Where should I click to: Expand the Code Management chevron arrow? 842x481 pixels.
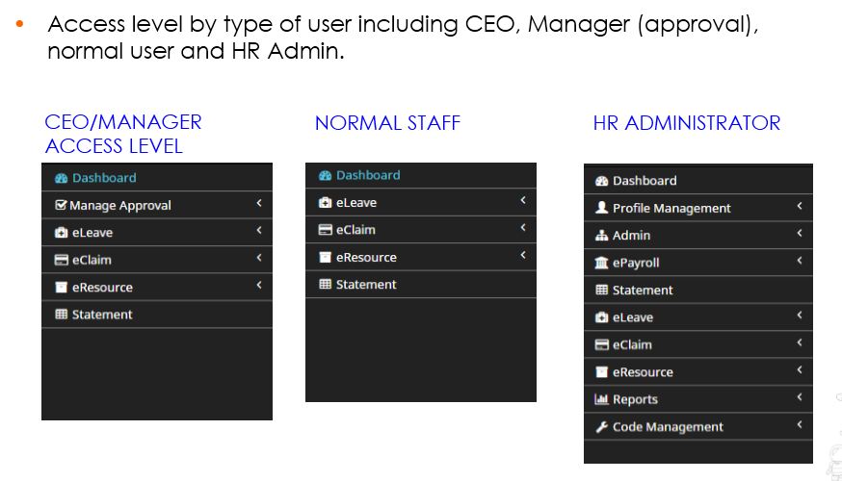tap(799, 425)
